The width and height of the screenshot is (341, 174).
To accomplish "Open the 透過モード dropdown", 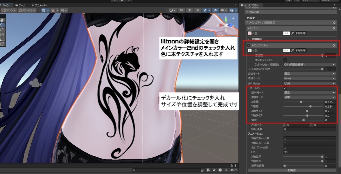I will (309, 78).
